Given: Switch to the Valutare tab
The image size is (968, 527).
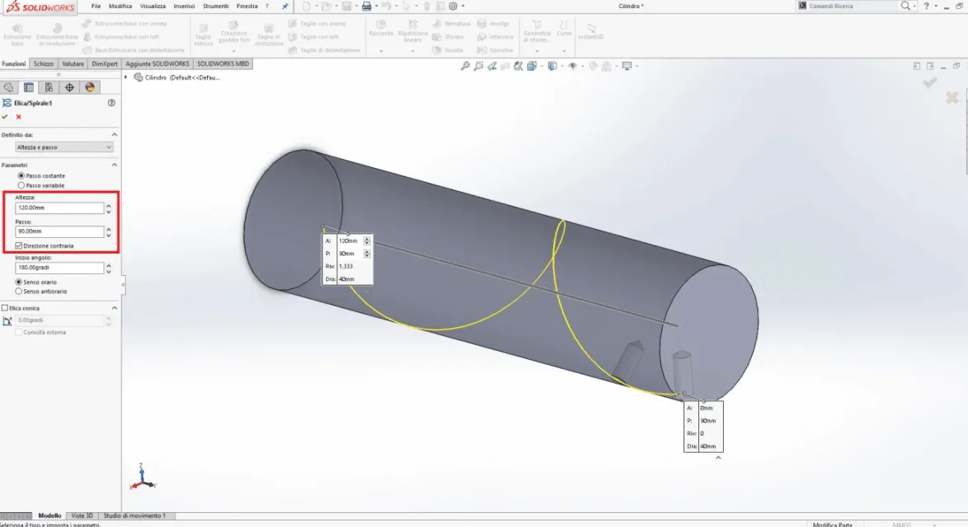Looking at the screenshot, I should [x=73, y=63].
